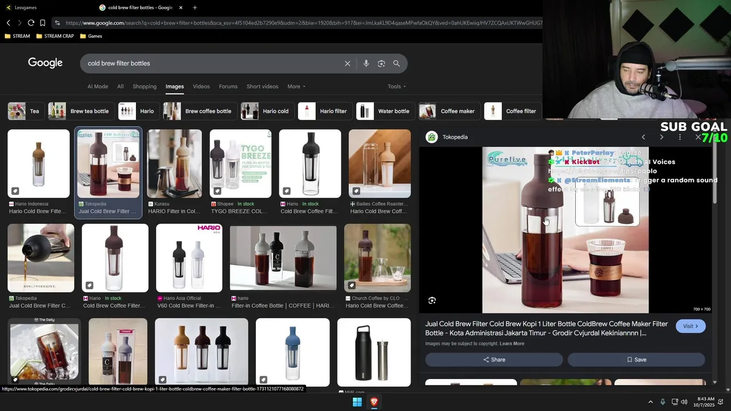Open TYGO BREEZE Shopee thumbnail
The height and width of the screenshot is (411, 731).
coord(240,164)
